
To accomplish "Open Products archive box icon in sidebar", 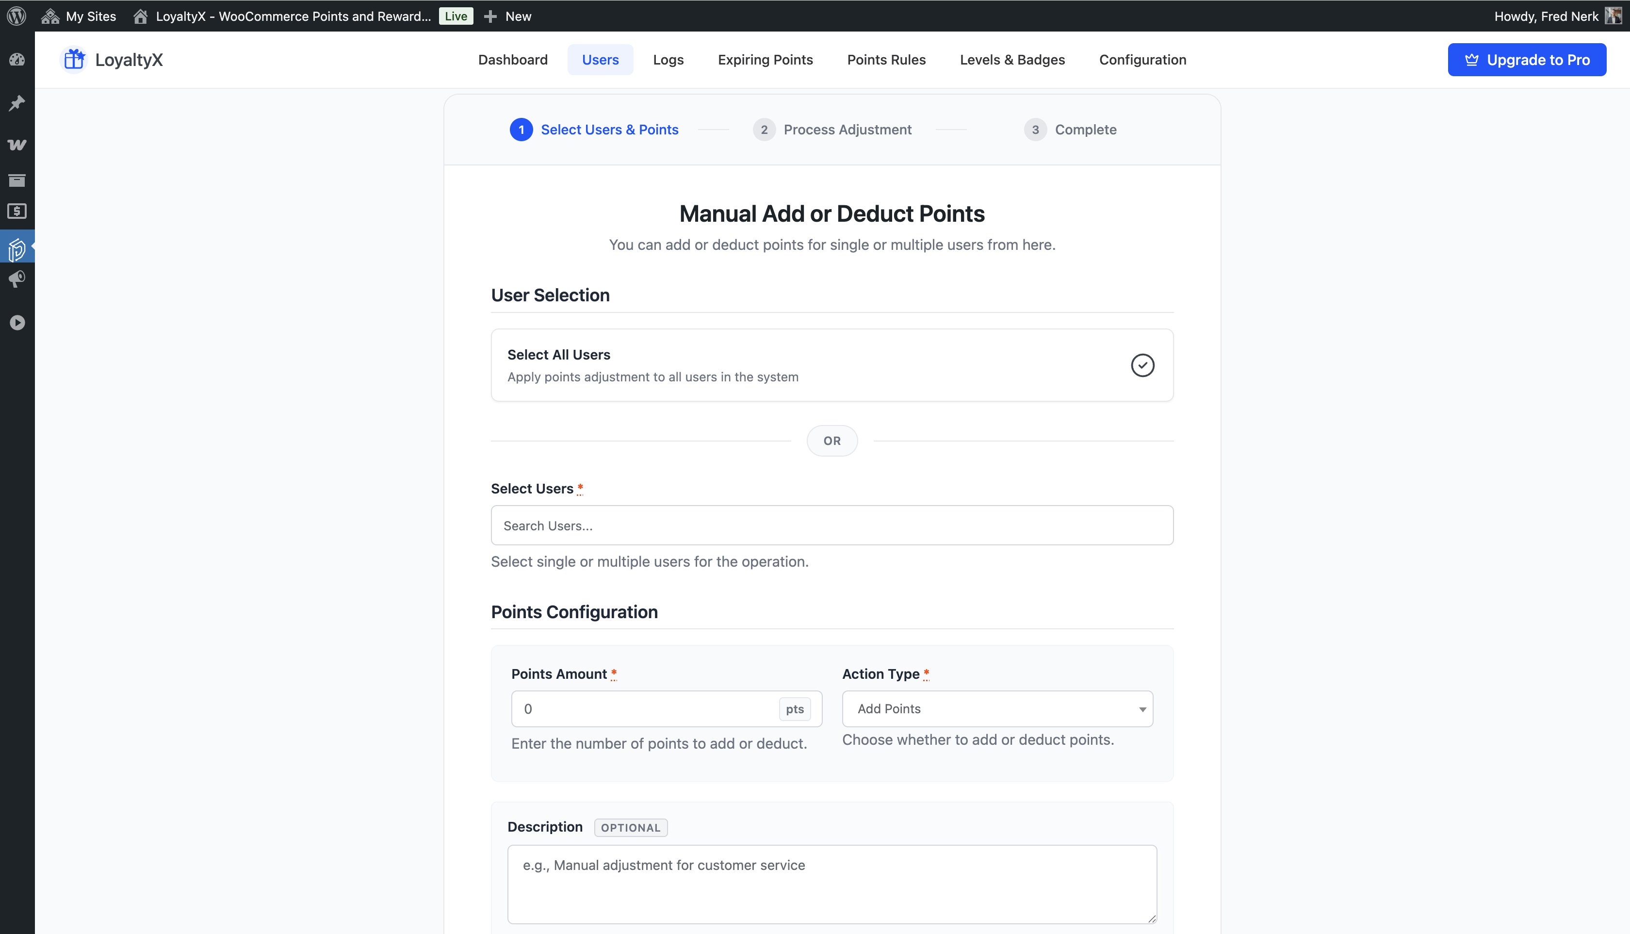I will pyautogui.click(x=16, y=180).
